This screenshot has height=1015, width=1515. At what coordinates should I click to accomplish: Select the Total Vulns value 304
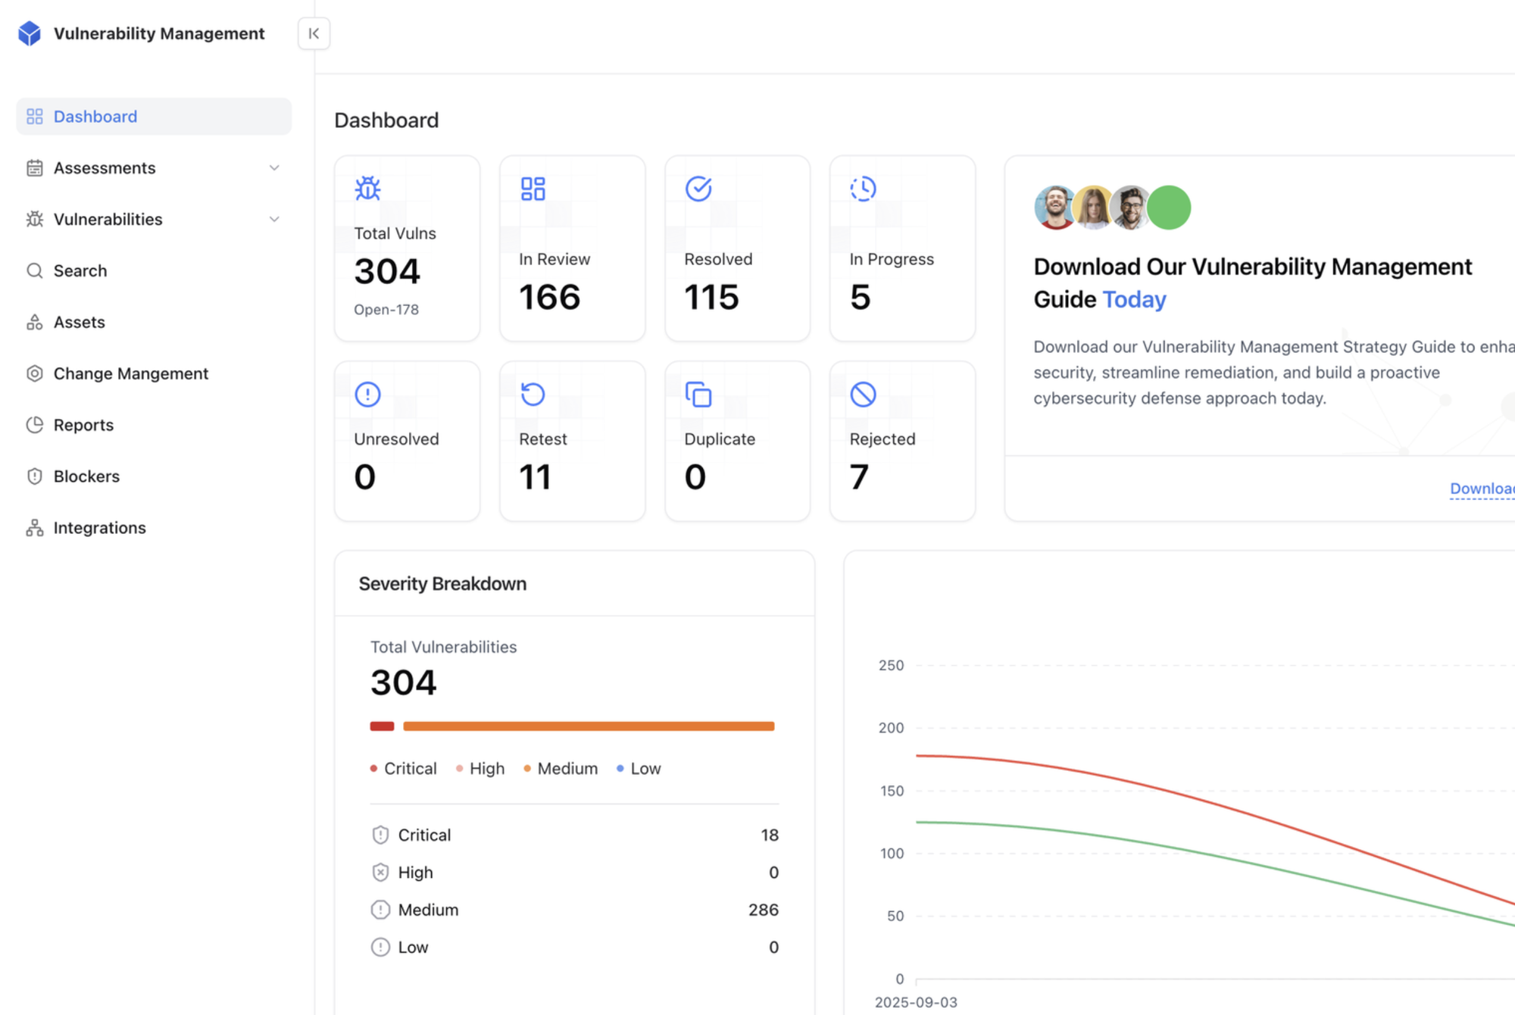[387, 272]
